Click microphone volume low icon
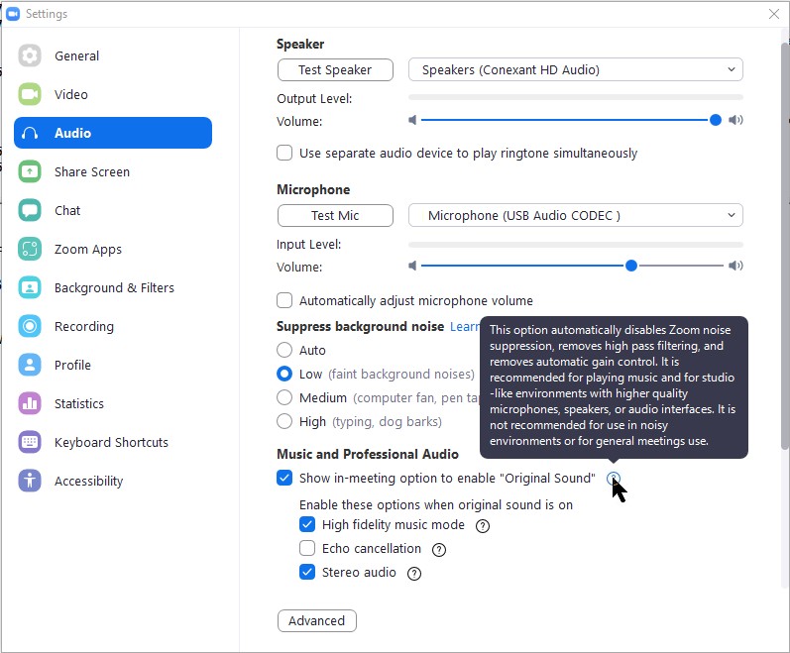The width and height of the screenshot is (790, 653). coord(412,266)
